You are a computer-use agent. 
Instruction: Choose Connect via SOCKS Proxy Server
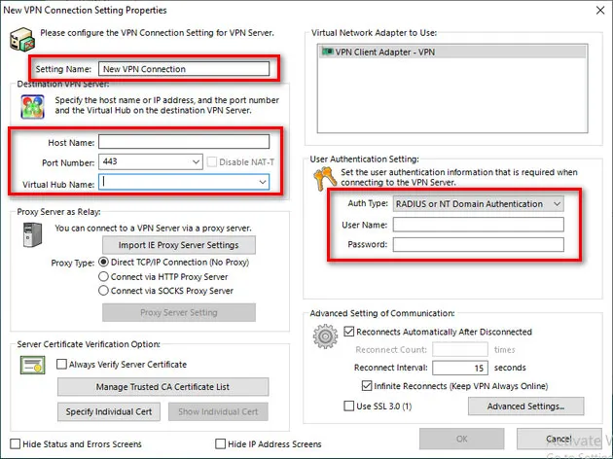(x=104, y=290)
